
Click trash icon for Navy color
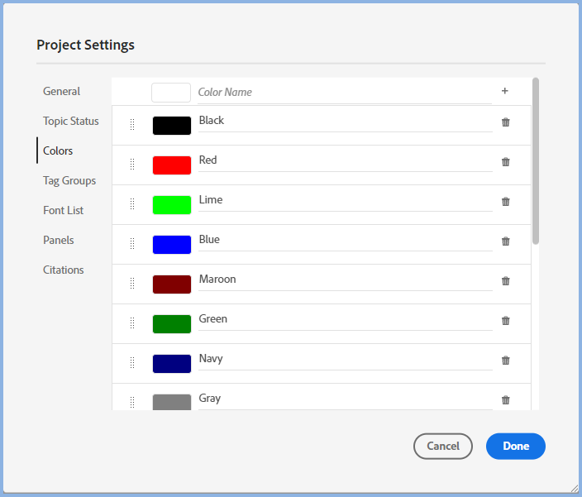[x=506, y=361]
